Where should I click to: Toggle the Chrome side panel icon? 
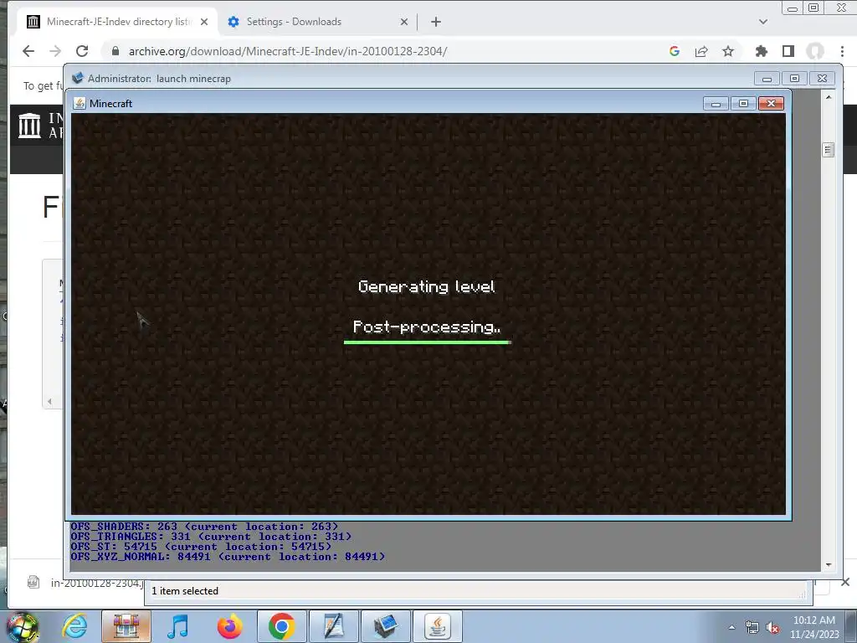pos(788,51)
